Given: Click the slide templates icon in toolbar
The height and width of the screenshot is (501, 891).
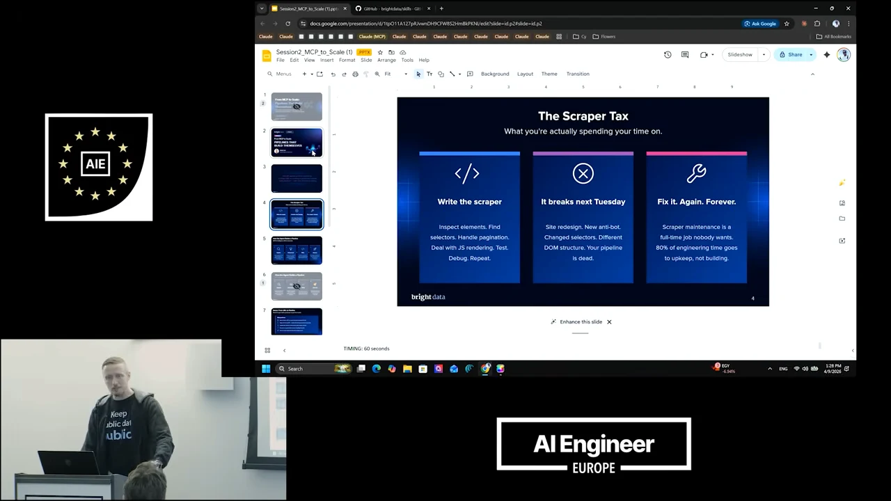Looking at the screenshot, I should (x=320, y=74).
